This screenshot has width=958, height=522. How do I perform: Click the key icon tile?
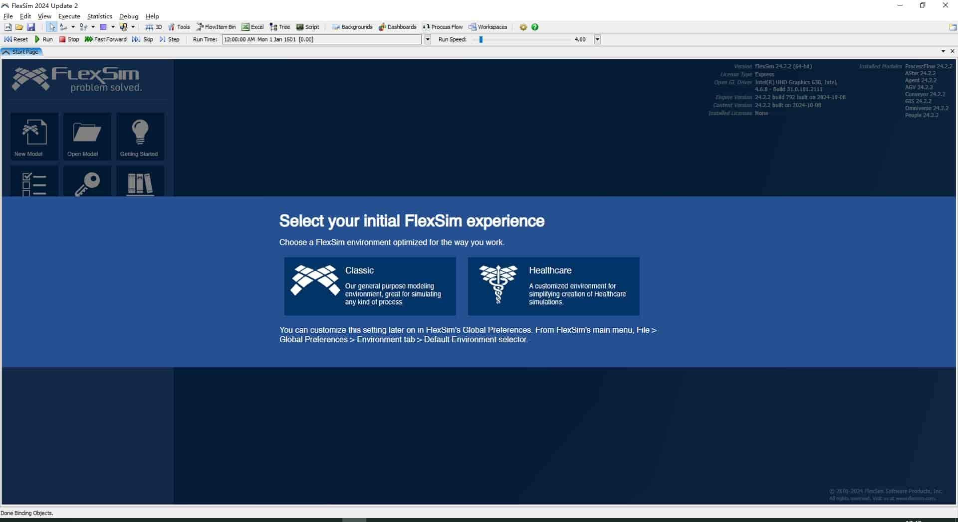[87, 181]
